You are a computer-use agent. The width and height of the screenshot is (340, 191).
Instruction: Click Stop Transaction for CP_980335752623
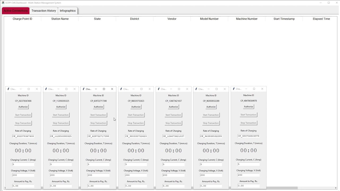click(136, 123)
